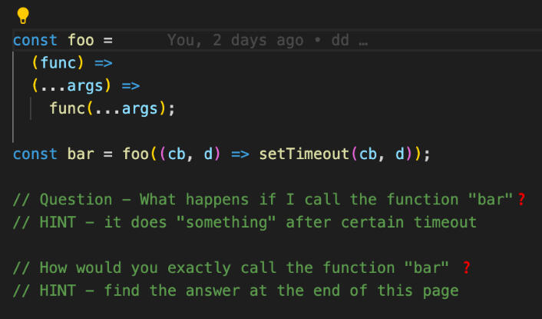Click red question mark on "How would you" line
Viewport: 542px width, 319px height.
(x=466, y=267)
